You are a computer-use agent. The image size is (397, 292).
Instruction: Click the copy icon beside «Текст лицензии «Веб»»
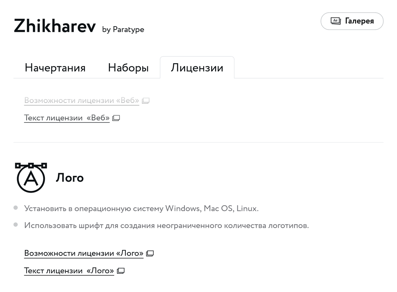pos(116,118)
